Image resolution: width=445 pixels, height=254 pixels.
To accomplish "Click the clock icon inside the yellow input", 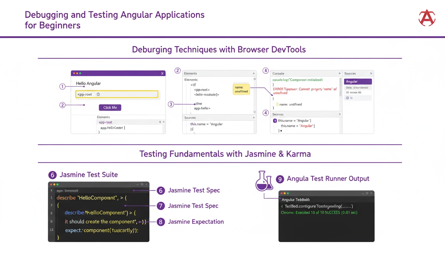I will (x=98, y=94).
